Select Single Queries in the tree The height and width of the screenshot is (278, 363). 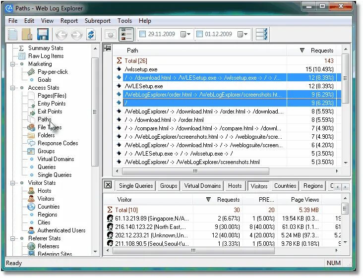pyautogui.click(x=55, y=175)
